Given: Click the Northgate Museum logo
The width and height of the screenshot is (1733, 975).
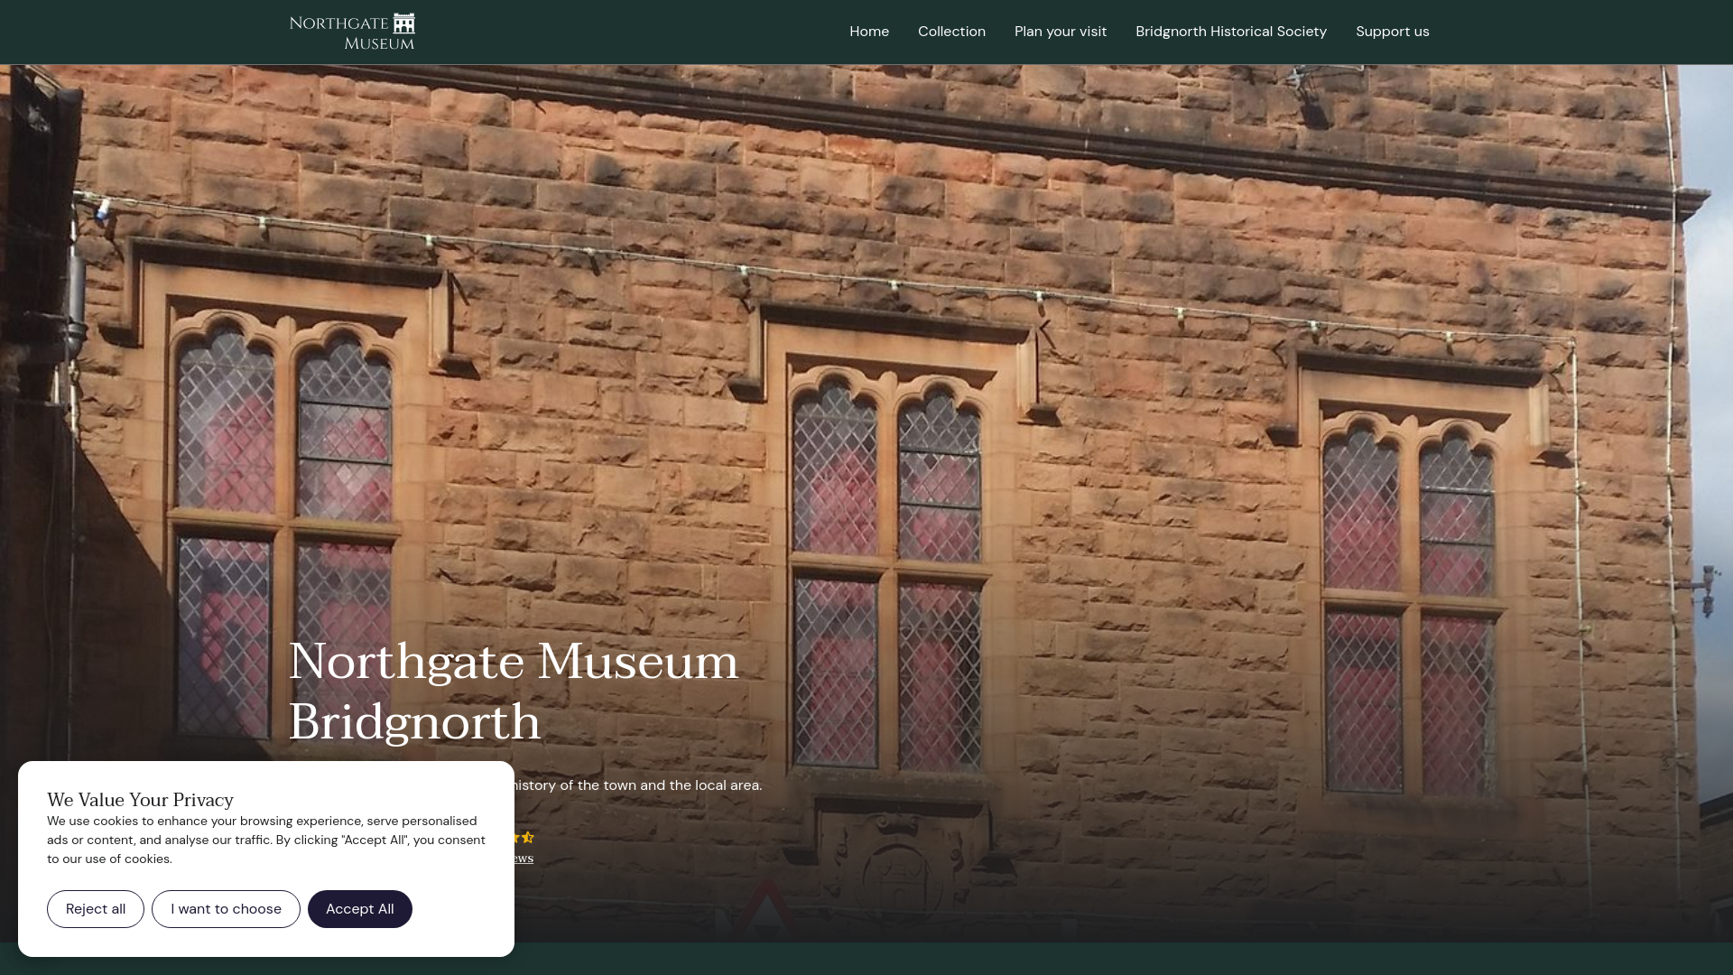Looking at the screenshot, I should tap(352, 32).
